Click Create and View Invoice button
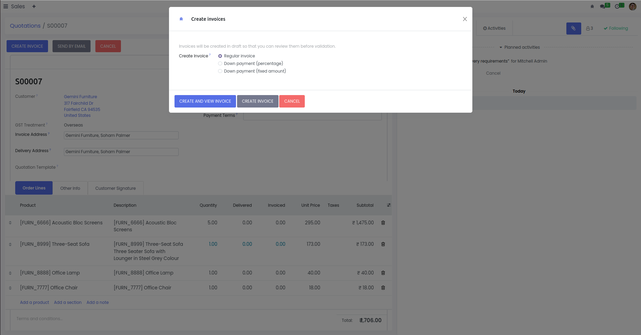641x335 pixels. pyautogui.click(x=205, y=101)
